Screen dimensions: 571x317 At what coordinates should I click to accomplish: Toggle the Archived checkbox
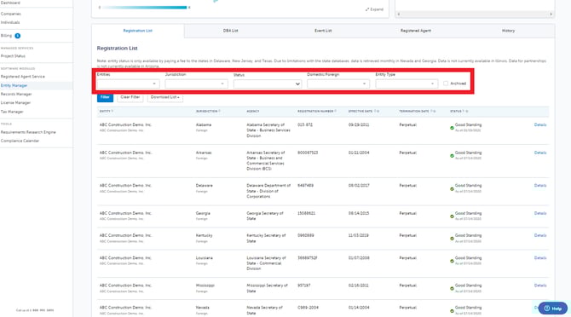click(446, 84)
